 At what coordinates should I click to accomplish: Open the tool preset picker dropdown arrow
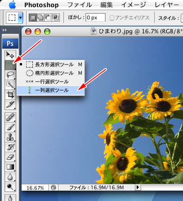click(x=20, y=18)
